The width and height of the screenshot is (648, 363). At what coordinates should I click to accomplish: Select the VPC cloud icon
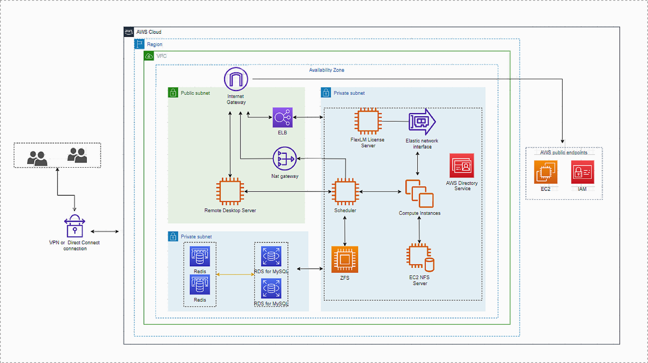point(149,56)
